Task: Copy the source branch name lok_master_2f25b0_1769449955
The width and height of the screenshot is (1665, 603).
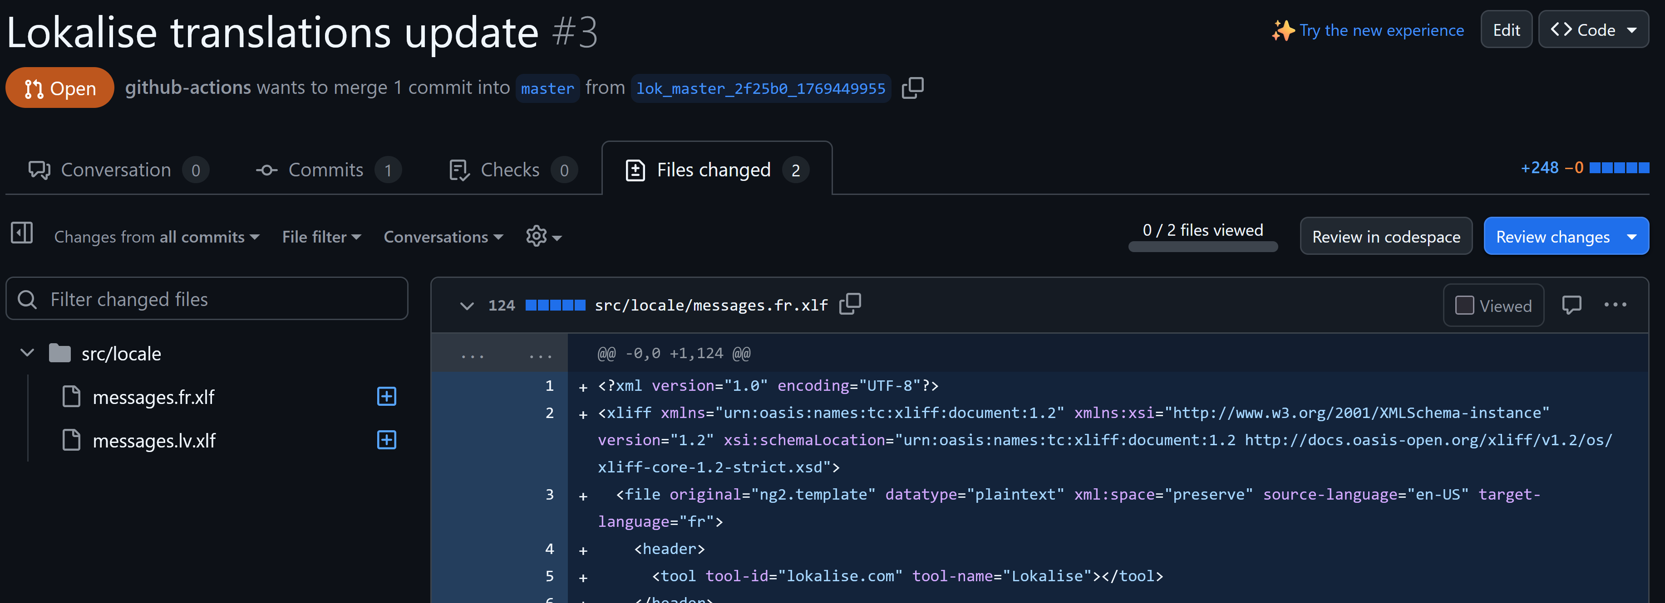Action: [x=914, y=88]
